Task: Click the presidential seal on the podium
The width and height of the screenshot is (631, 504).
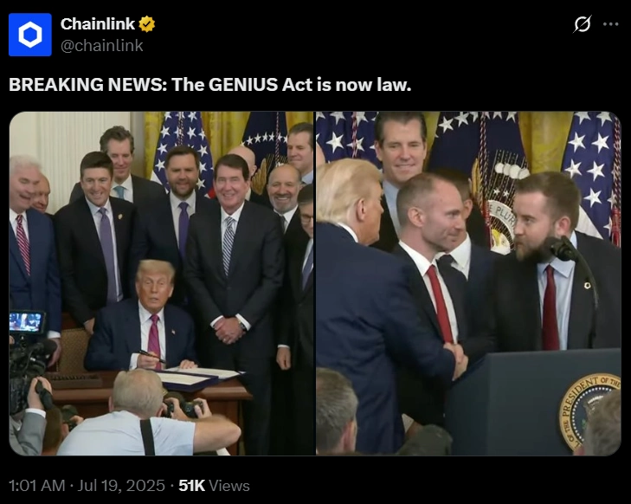Action: 589,412
